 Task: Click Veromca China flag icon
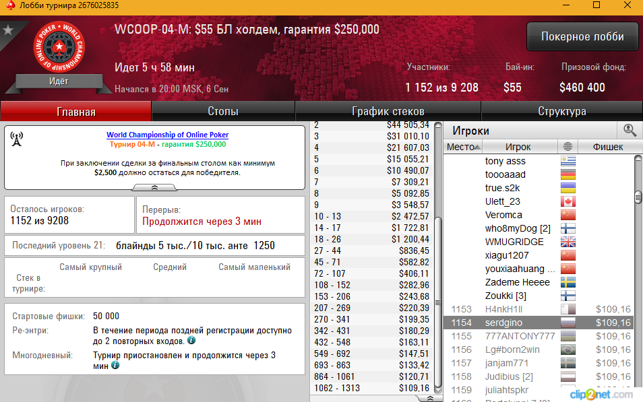(x=568, y=215)
